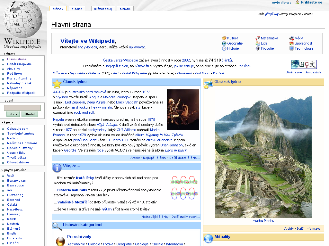
Task: Open the moje diskuse link
Action: click(x=281, y=3)
